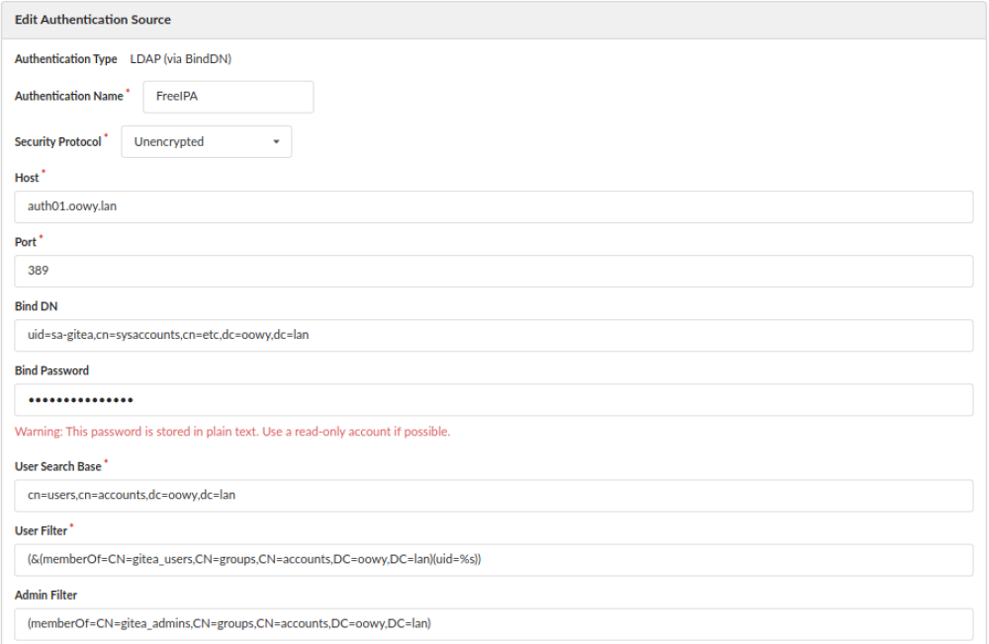Expand the Security Protocol dropdown arrow
Screen dimensions: 989x644
pyautogui.click(x=276, y=142)
